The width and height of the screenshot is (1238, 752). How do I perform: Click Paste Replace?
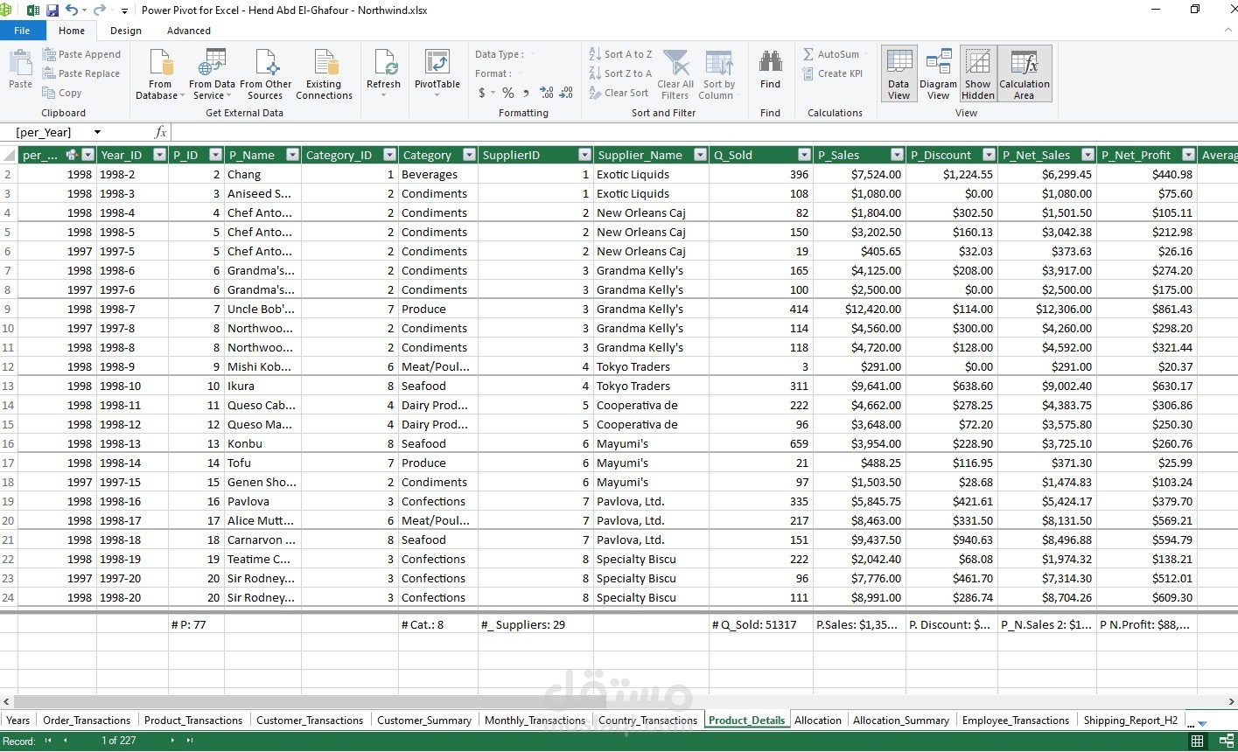[81, 73]
